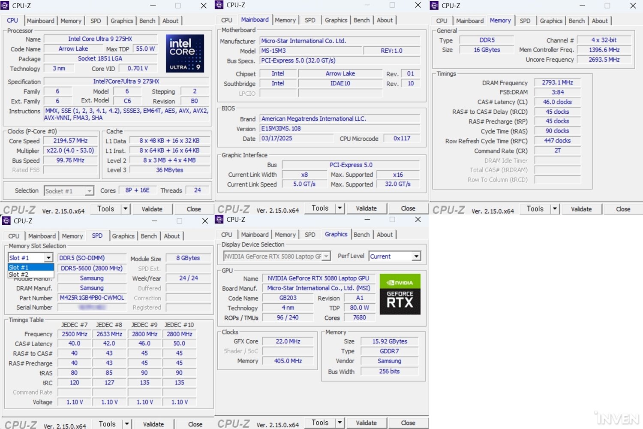Image resolution: width=643 pixels, height=429 pixels.
Task: Open the Perf Level dropdown
Action: (416, 256)
